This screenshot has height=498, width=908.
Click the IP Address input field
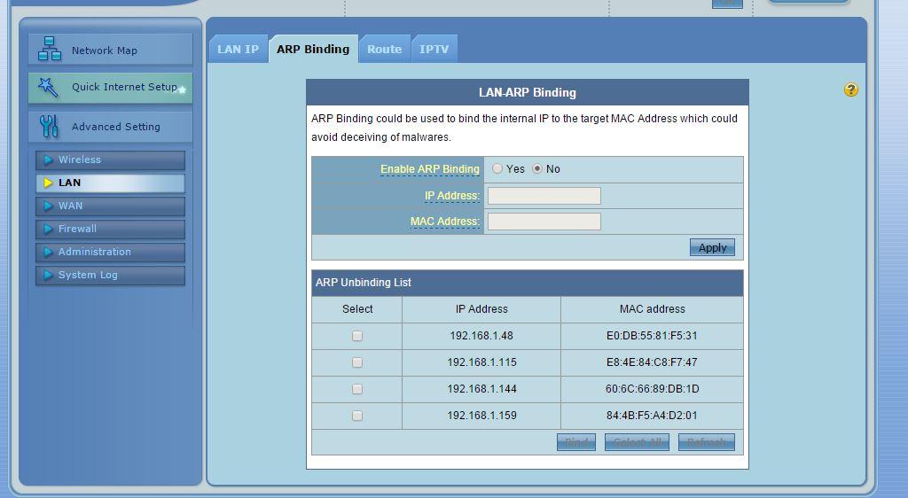(544, 196)
